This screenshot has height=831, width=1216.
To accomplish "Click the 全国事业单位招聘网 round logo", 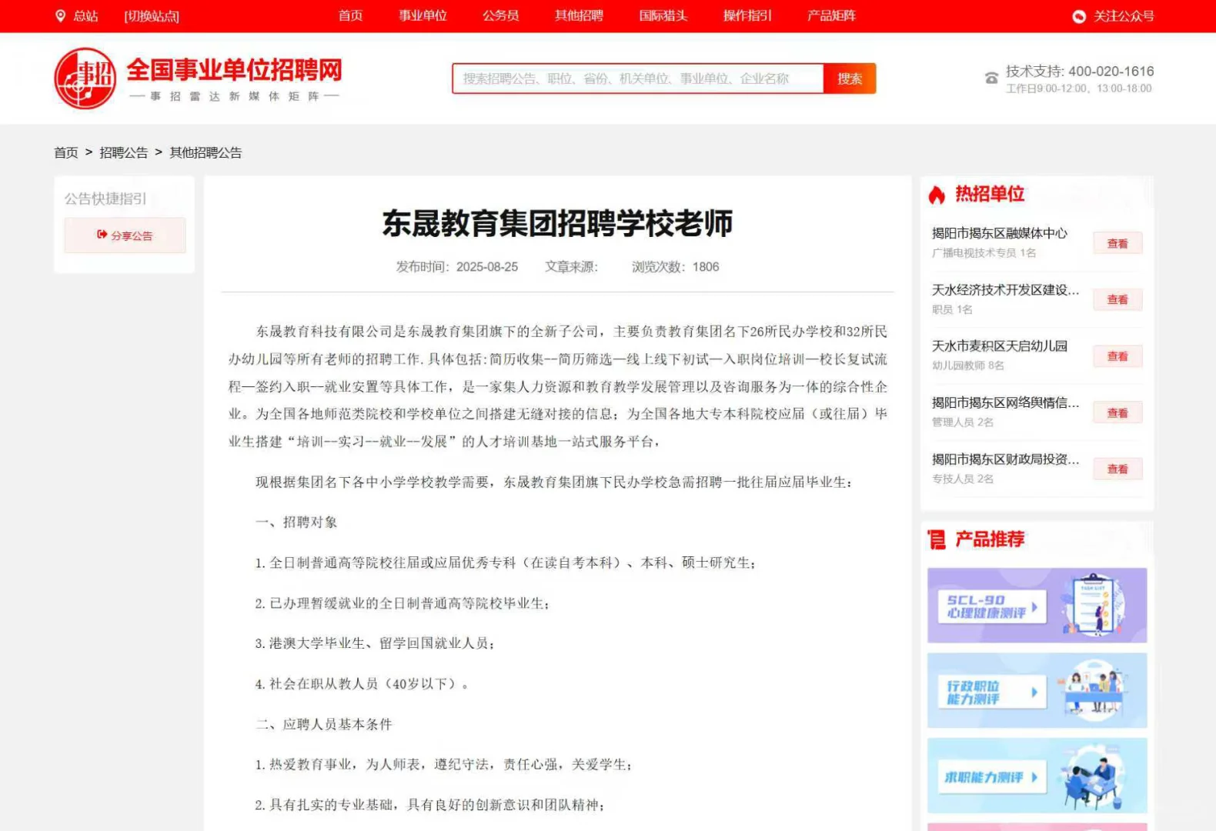I will pos(85,78).
